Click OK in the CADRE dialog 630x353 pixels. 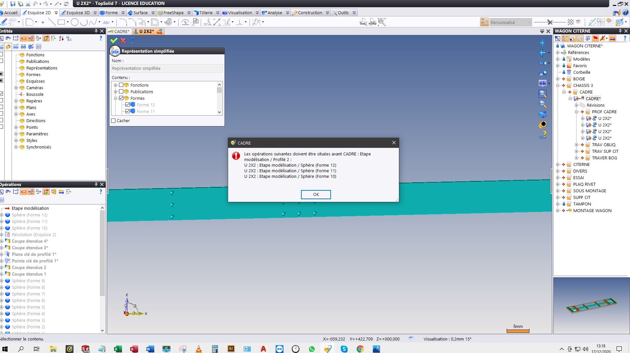pos(316,194)
